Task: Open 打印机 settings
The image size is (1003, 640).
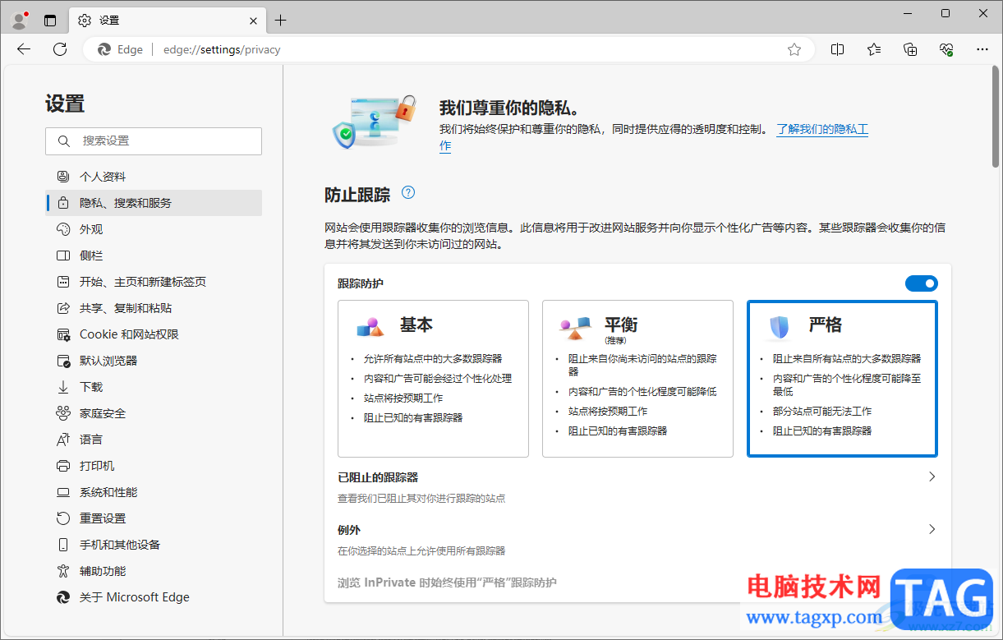Action: [x=154, y=466]
